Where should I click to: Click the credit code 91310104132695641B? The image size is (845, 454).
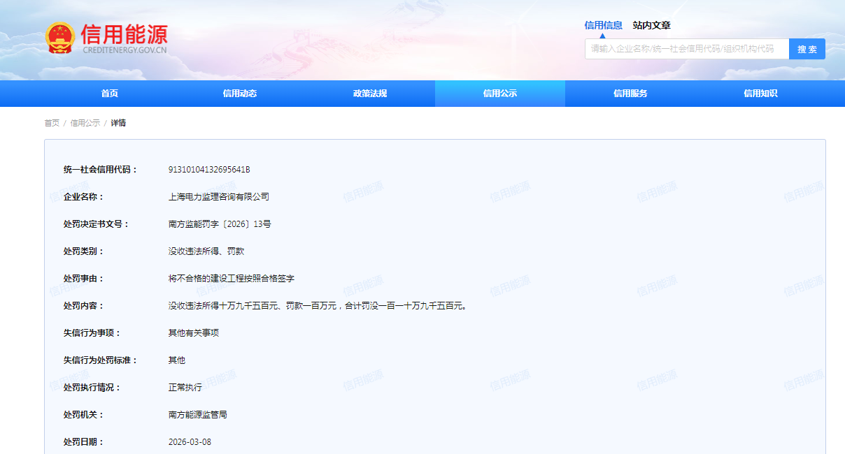coord(208,170)
